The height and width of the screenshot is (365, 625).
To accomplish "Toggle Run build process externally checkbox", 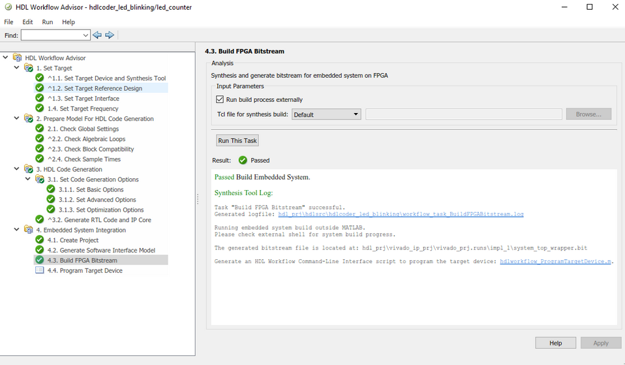I will pos(220,100).
